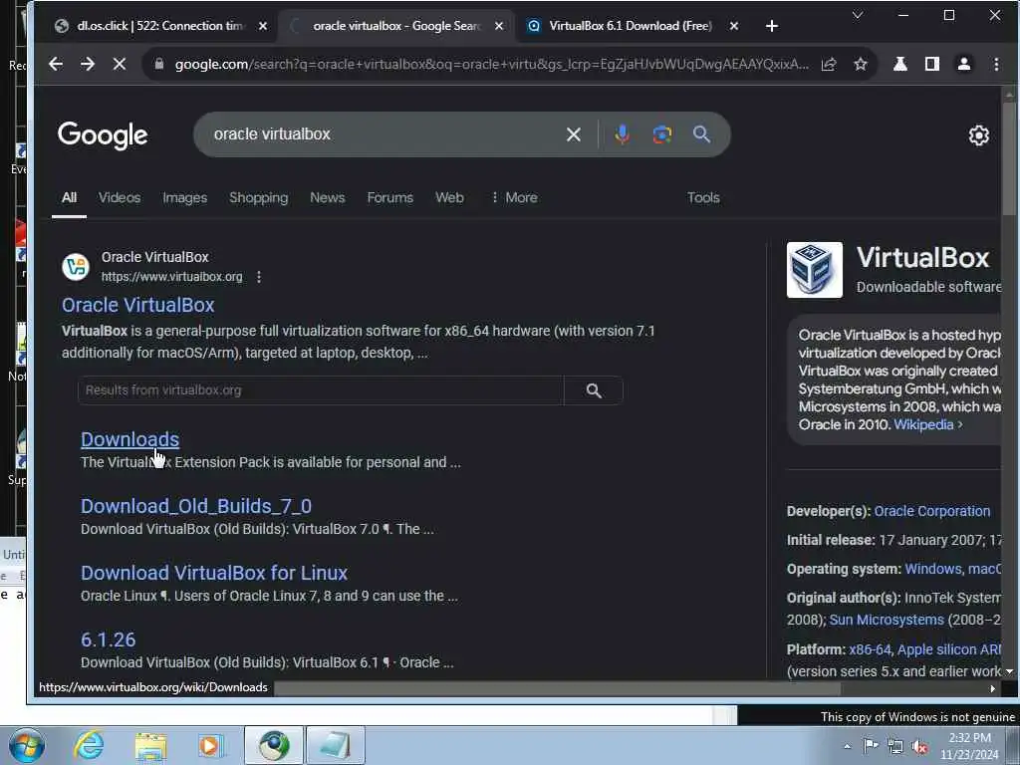This screenshot has height=765, width=1020.
Task: Open Google quick settings gear
Action: point(978,135)
